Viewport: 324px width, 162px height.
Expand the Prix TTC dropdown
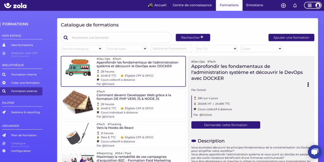click(x=216, y=49)
